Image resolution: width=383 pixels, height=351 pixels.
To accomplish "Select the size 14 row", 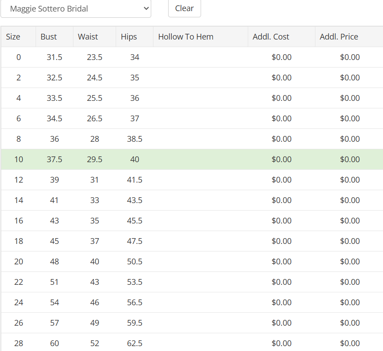I will 192,200.
